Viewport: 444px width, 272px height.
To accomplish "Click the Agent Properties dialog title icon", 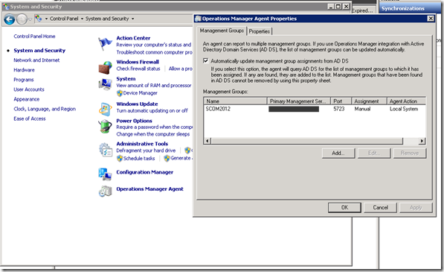I will pos(198,19).
